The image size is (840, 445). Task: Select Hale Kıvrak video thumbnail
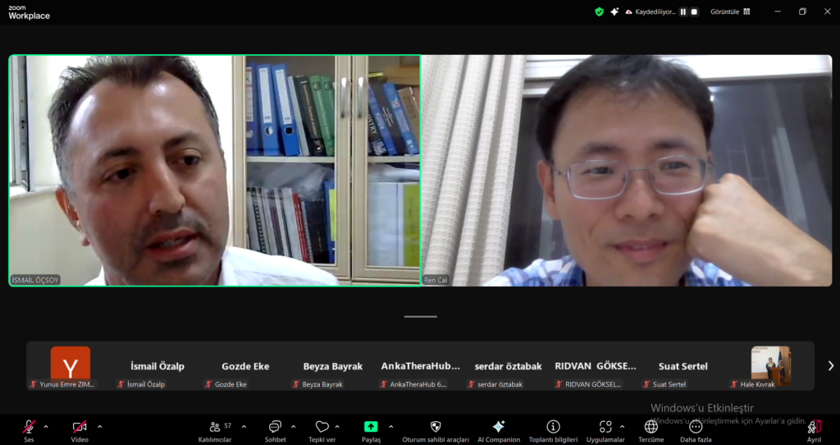click(771, 365)
